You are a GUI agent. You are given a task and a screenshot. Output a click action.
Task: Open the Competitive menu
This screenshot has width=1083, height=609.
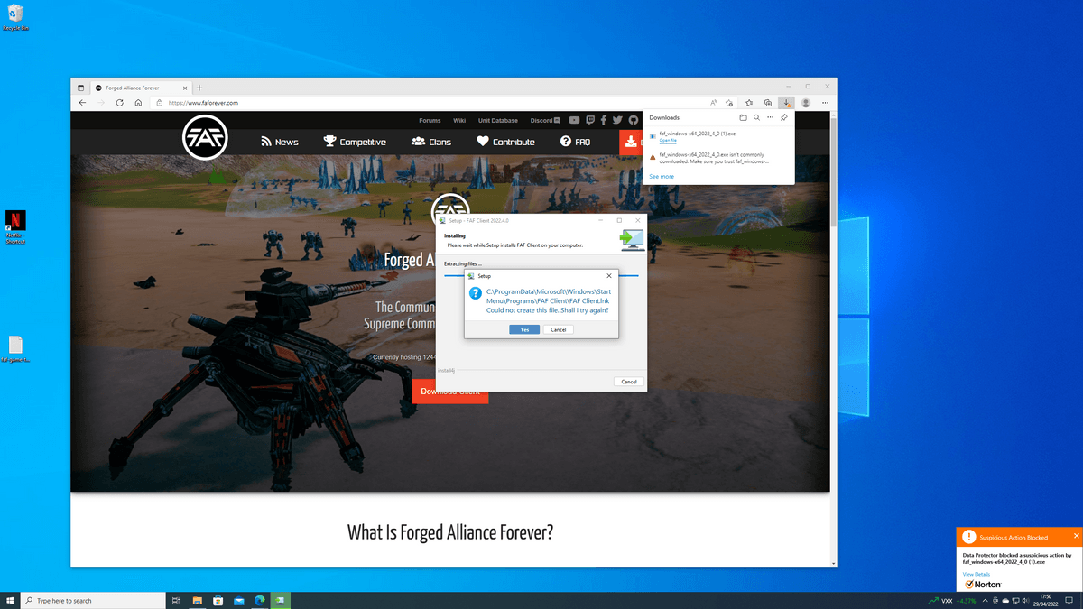click(355, 142)
